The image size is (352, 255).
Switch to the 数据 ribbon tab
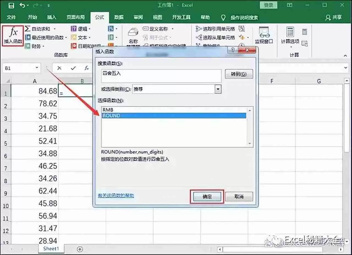click(x=119, y=17)
